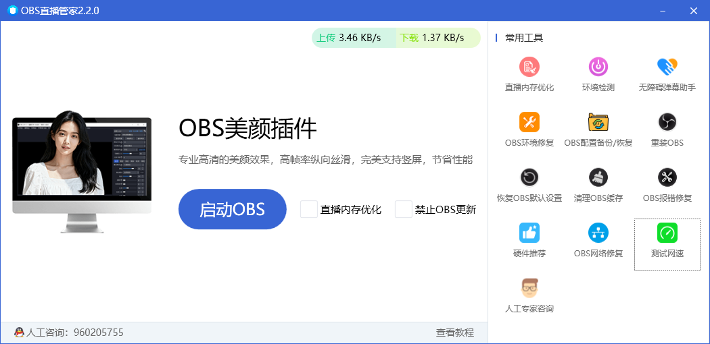Image resolution: width=710 pixels, height=344 pixels.
Task: Launch the 环境检测 power icon
Action: [598, 67]
